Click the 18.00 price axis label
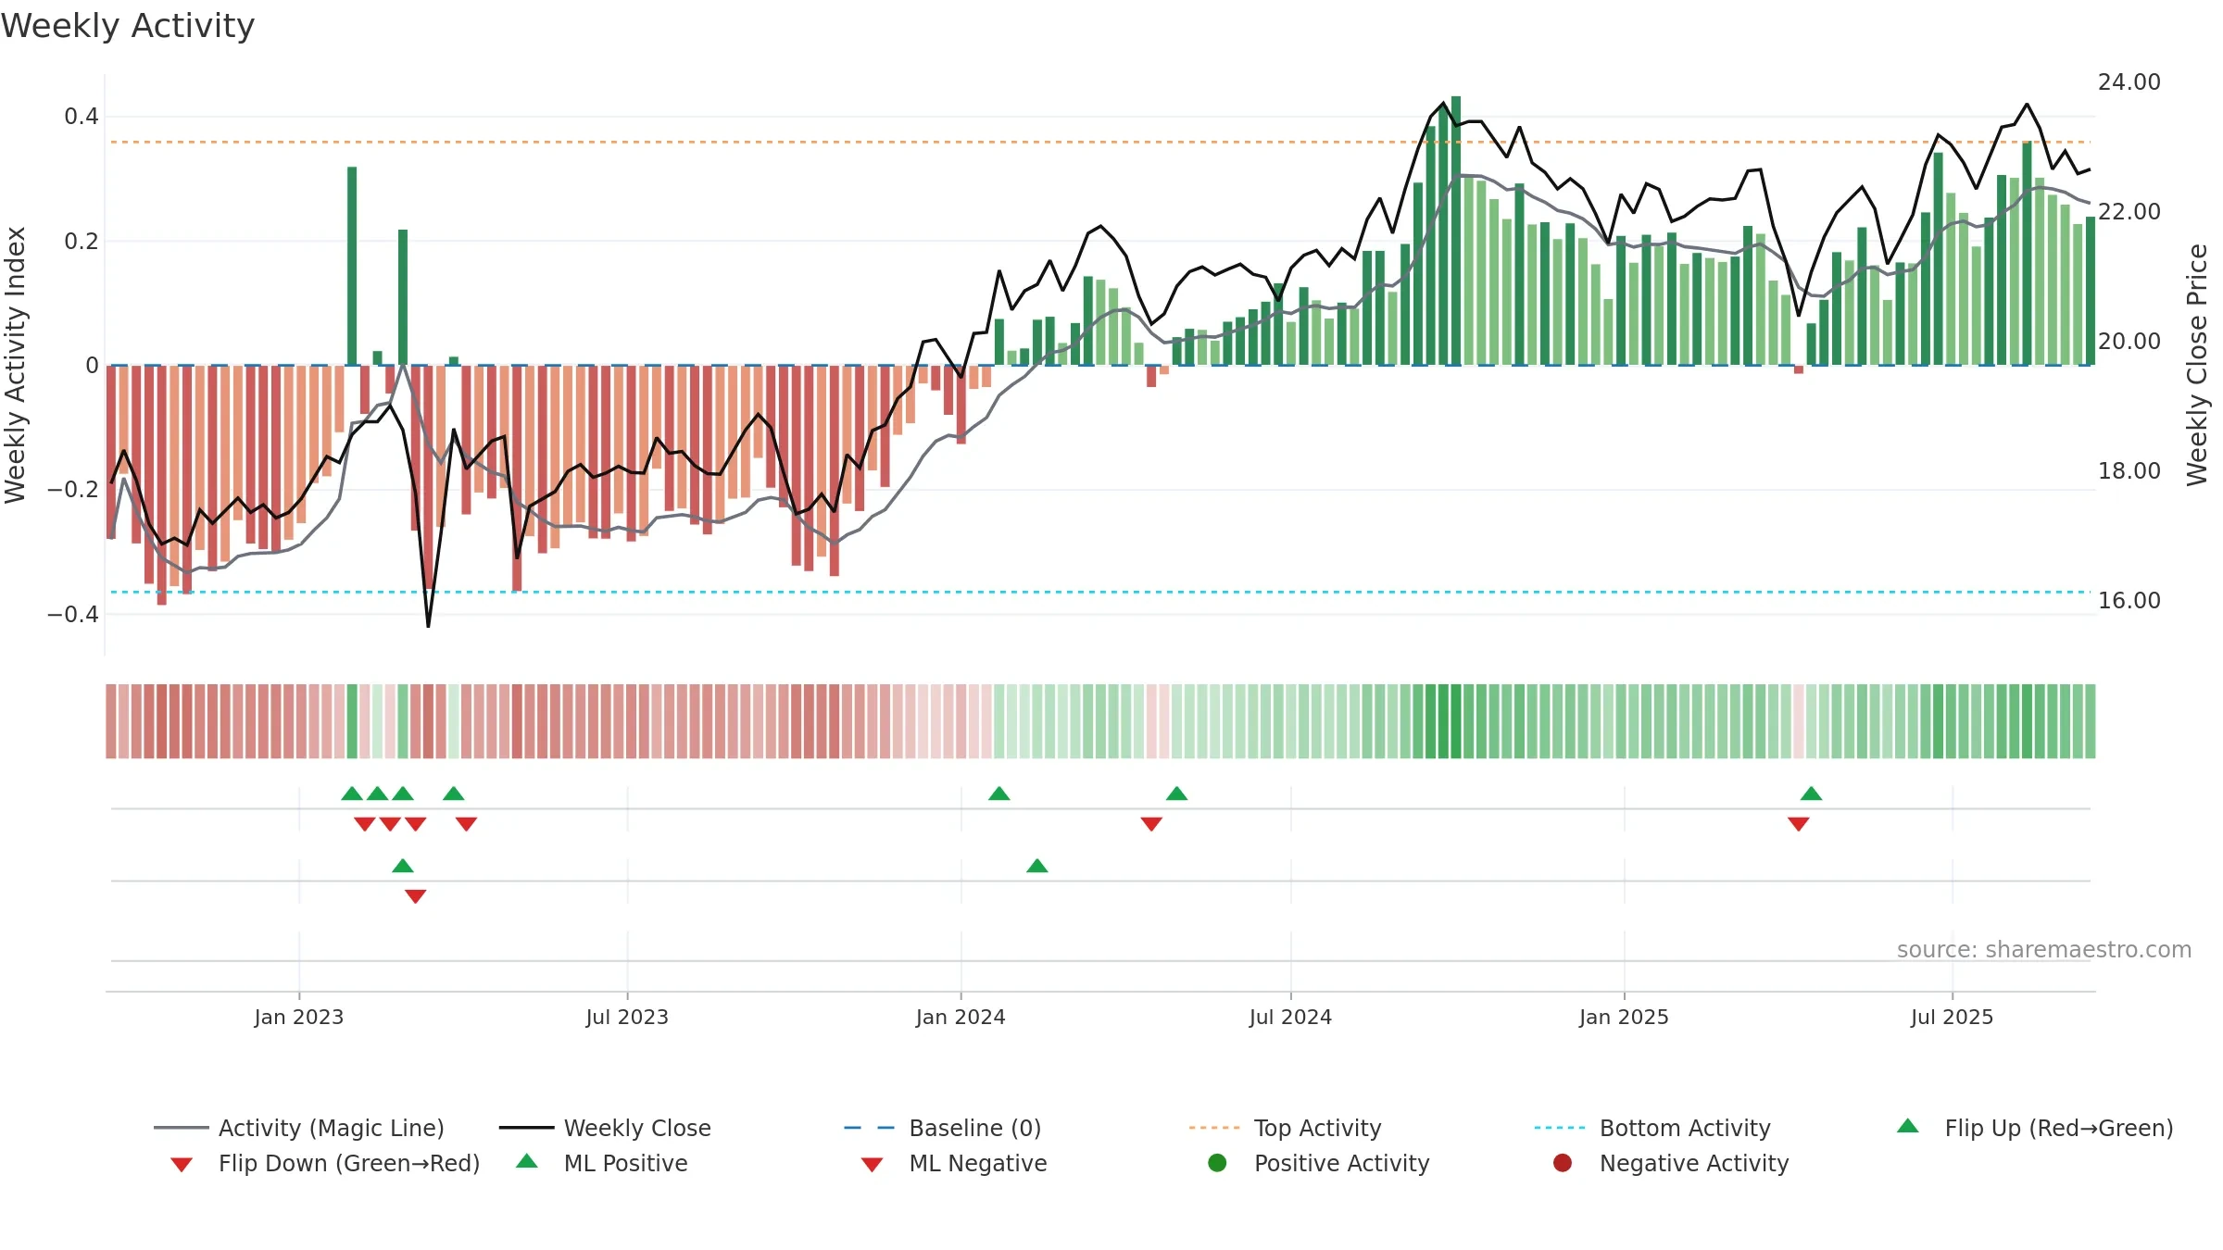This screenshot has width=2223, height=1250. click(2129, 471)
